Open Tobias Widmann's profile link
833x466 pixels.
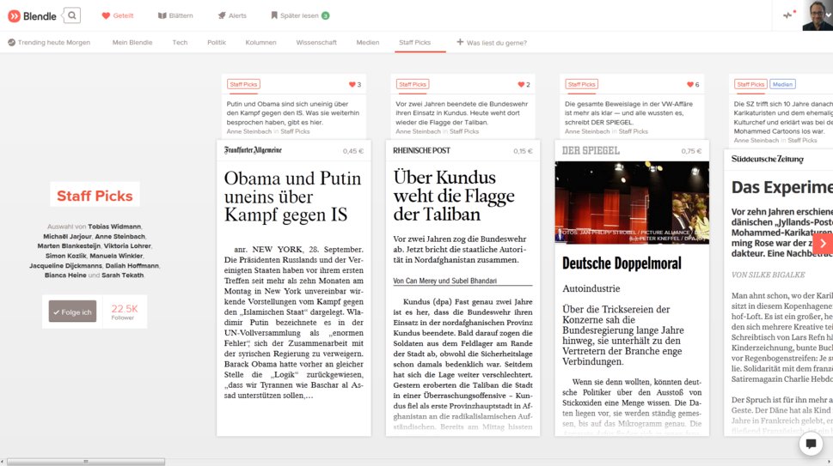pyautogui.click(x=114, y=227)
